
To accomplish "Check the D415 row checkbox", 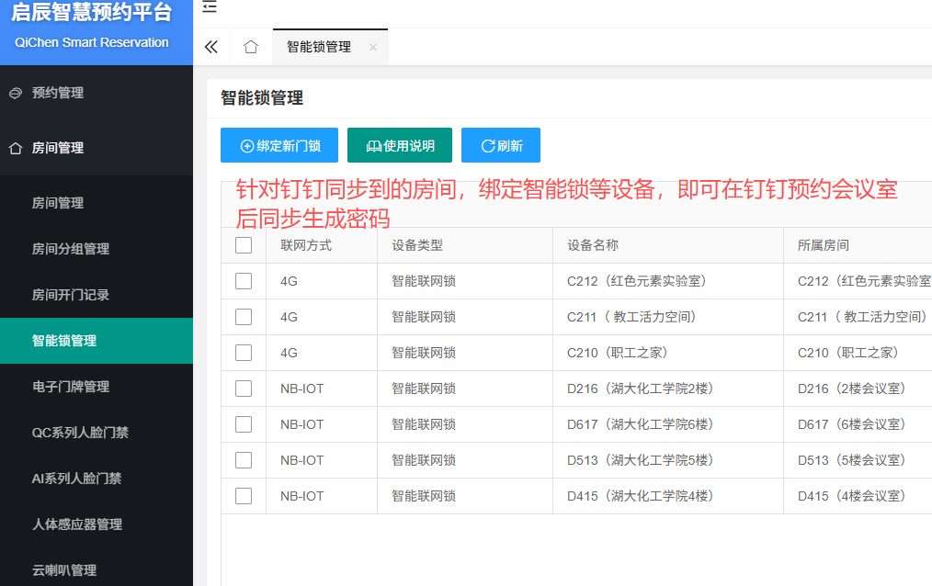I will 244,496.
